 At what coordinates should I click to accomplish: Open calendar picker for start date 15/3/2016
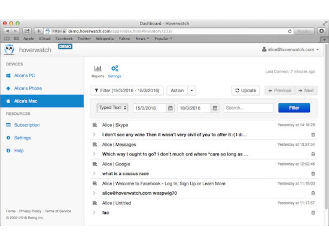point(170,108)
